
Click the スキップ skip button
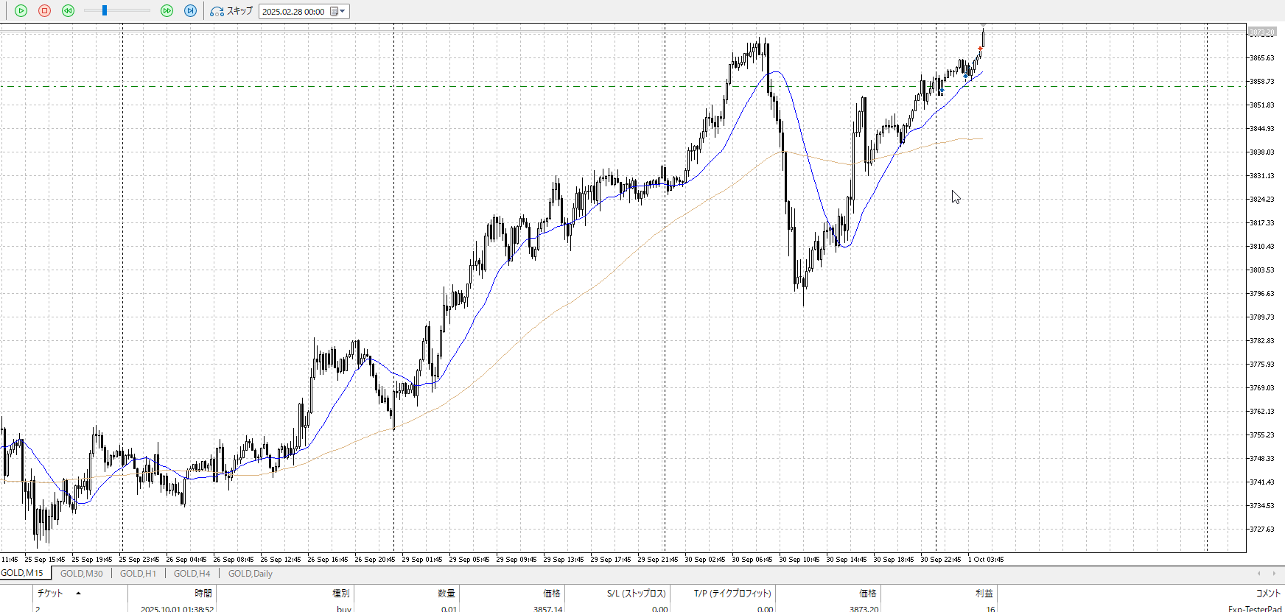click(x=231, y=11)
